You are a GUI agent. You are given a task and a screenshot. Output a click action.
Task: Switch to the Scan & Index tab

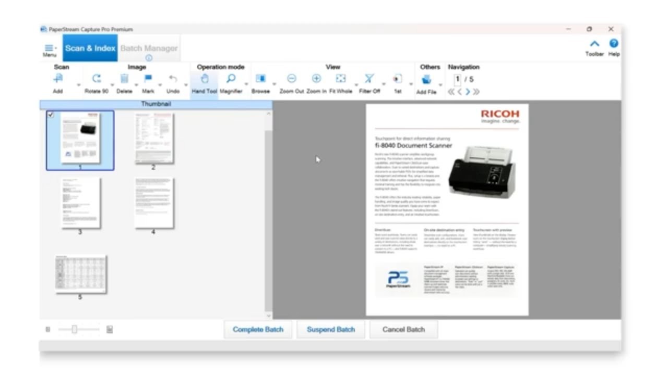tap(90, 48)
